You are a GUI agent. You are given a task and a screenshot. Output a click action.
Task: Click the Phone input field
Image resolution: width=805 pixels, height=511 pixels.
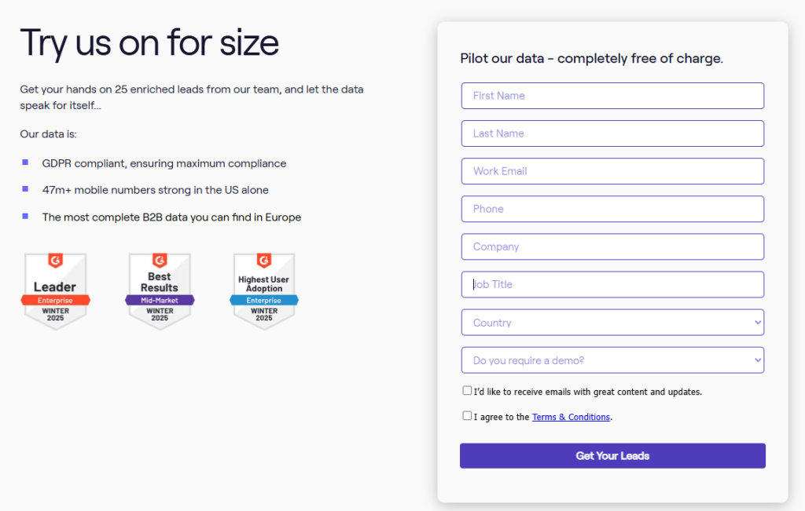612,209
